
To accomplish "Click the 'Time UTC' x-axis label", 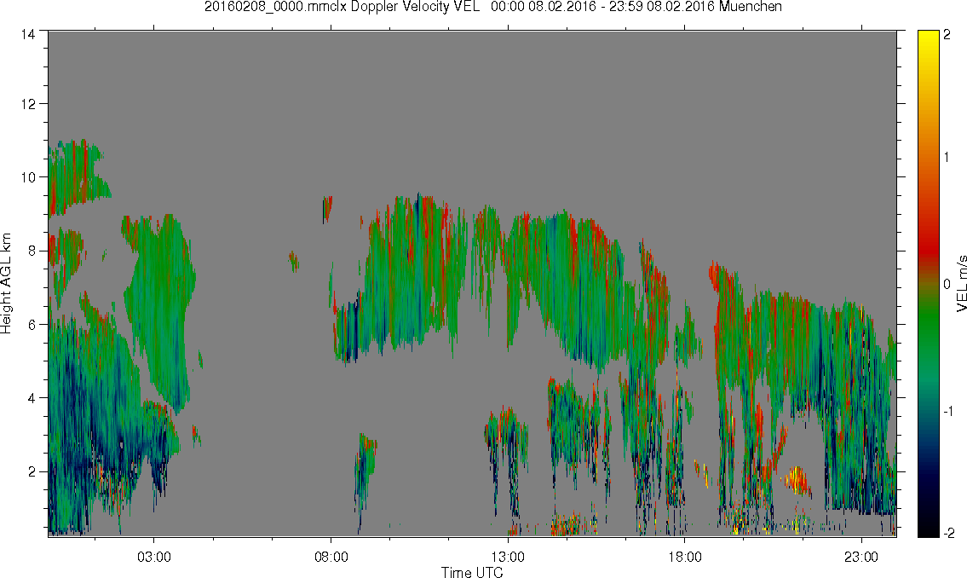I will tap(472, 572).
